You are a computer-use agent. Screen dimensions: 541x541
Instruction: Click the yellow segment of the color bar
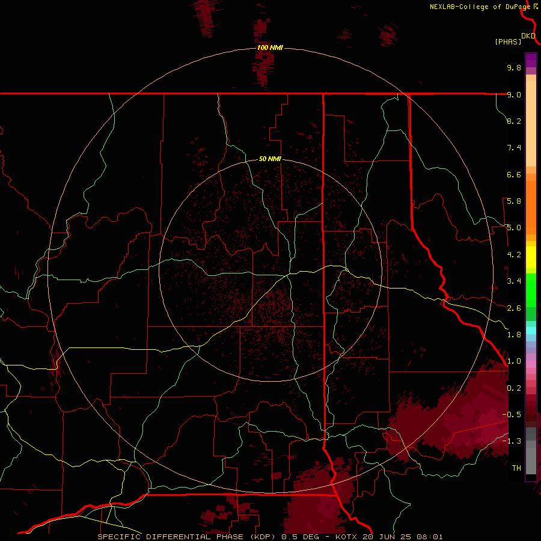531,257
